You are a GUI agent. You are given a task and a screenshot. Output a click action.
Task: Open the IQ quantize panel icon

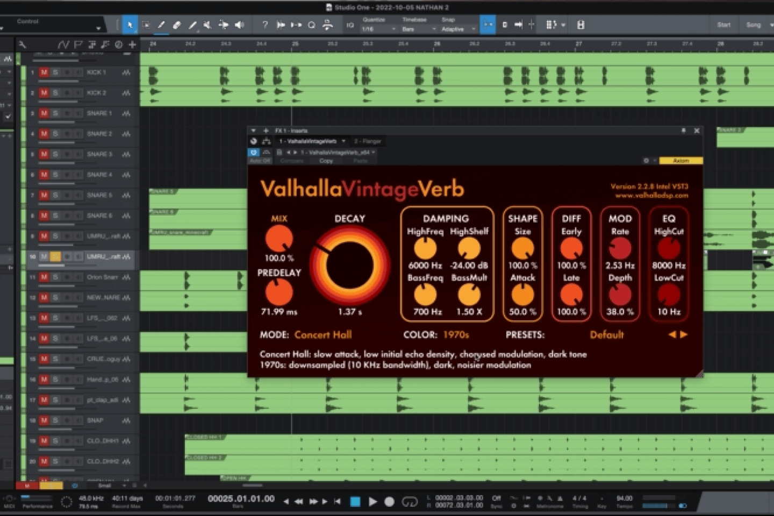point(350,25)
